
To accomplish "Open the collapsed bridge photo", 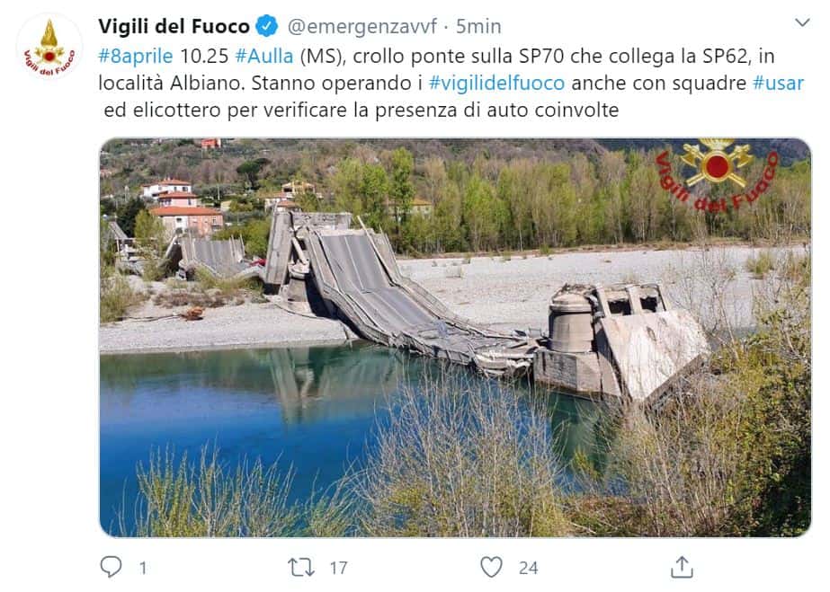I will 455,337.
